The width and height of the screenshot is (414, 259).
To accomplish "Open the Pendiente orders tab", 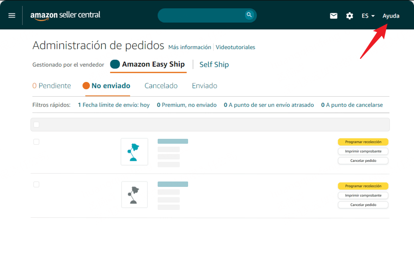I will 52,86.
